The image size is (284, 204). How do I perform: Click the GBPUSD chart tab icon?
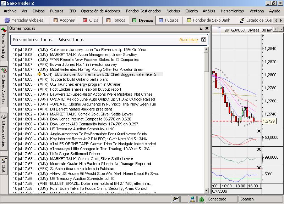227,30
